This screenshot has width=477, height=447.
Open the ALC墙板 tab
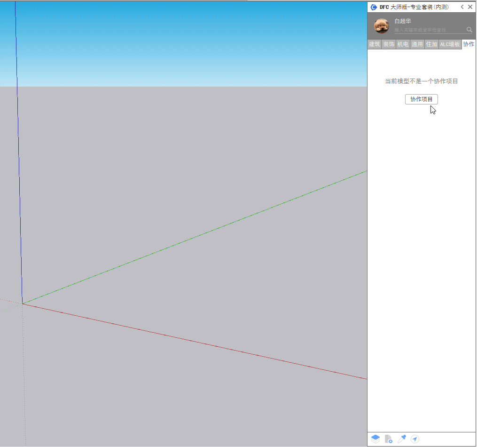click(x=450, y=44)
